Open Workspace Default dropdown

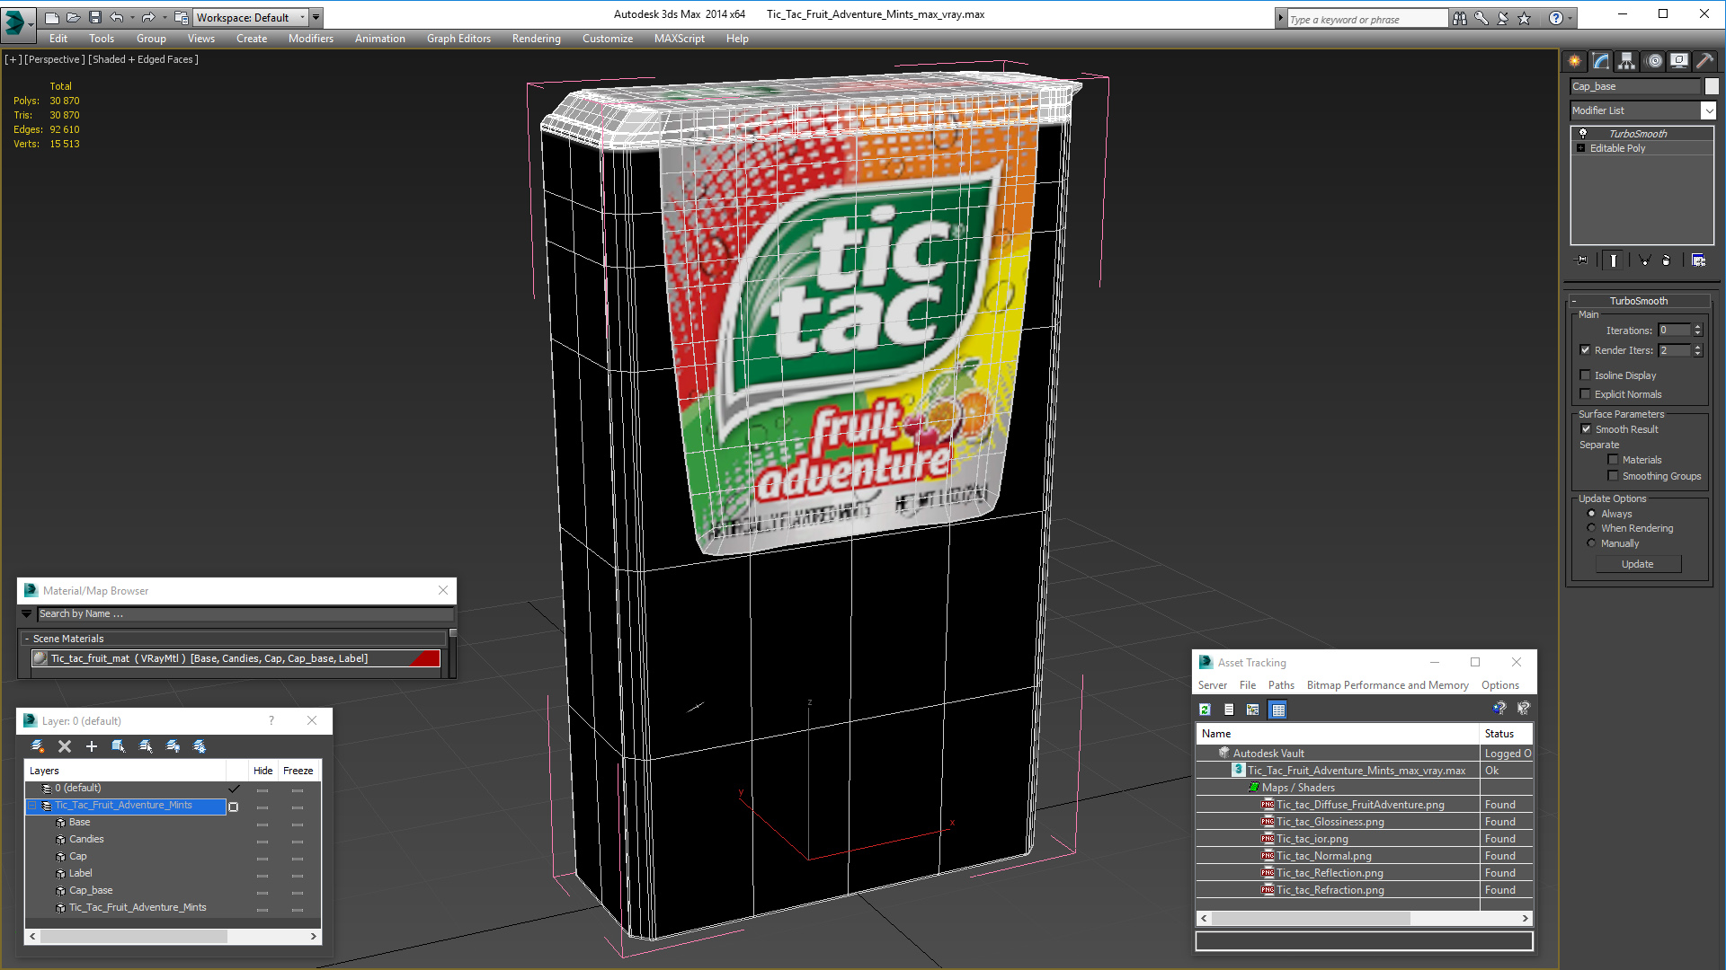pos(251,17)
